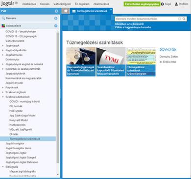Screen dimensions: 191x179
Task: Close the Tűzmegelőzési számítások tab
Action: tap(111, 10)
